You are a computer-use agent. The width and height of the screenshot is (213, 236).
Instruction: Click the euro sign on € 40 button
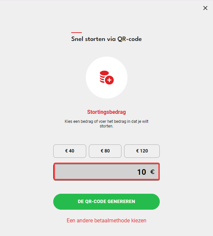(x=66, y=151)
